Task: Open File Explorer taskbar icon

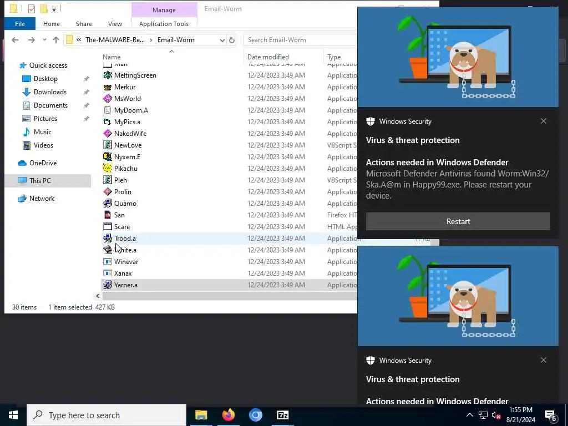Action: (x=201, y=415)
